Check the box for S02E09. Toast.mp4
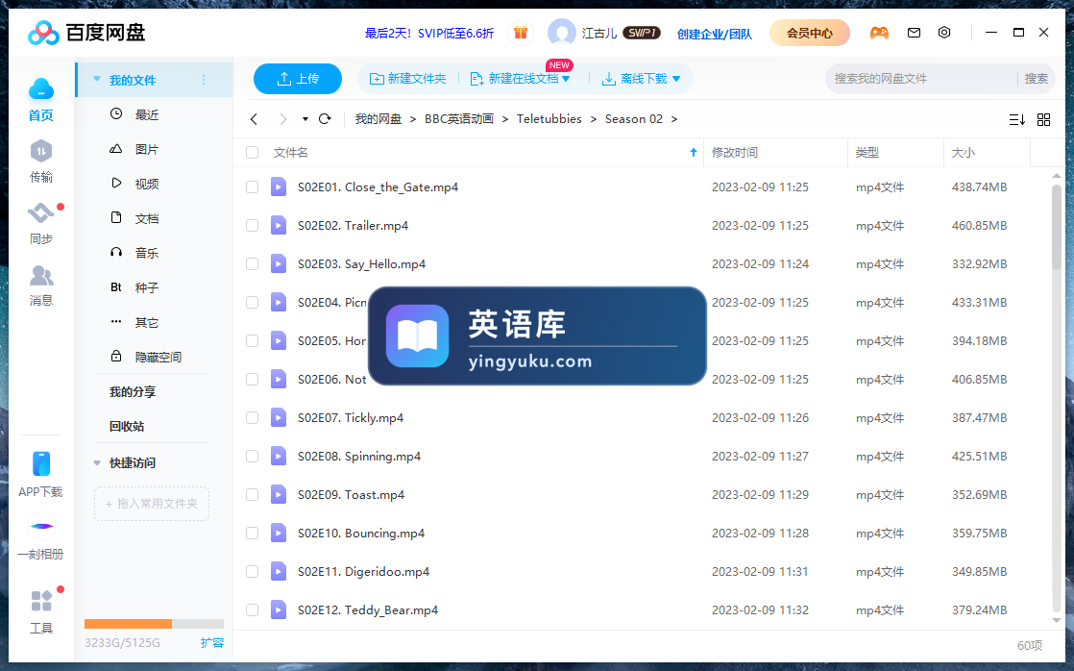1074x671 pixels. [x=252, y=494]
